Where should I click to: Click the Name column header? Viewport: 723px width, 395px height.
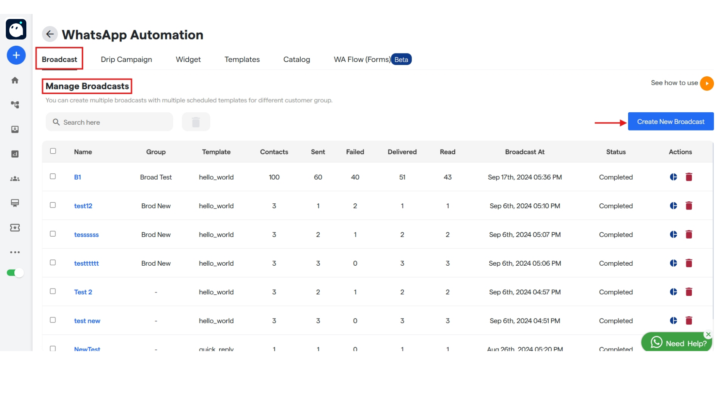click(x=83, y=152)
